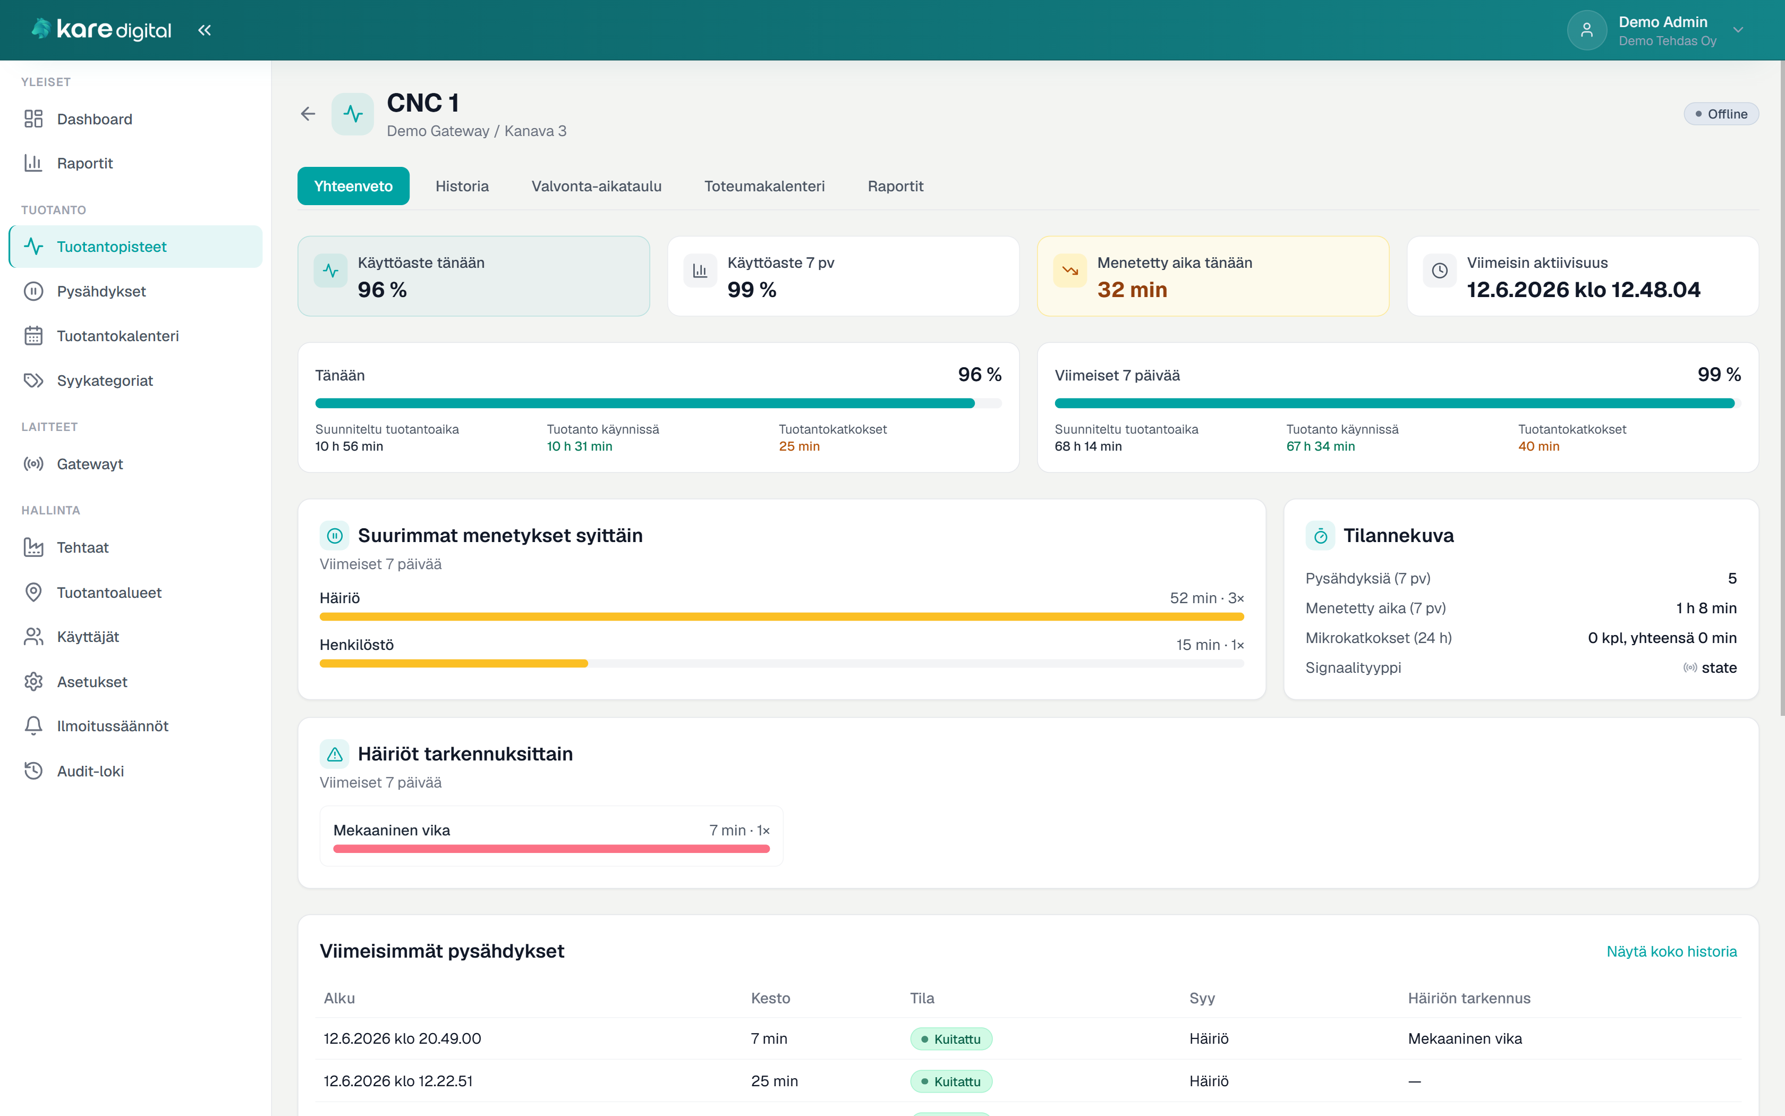Click the Kuitattu badge for 25 min stop
Screen dimensions: 1785x1116
pos(951,1081)
